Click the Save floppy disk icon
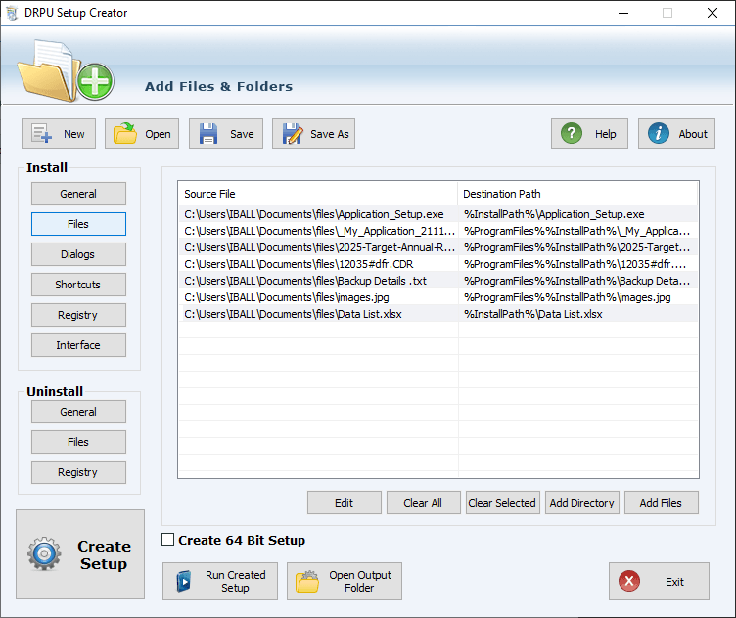 (x=208, y=134)
